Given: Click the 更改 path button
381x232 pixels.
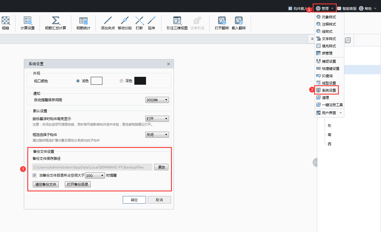Looking at the screenshot, I should (x=161, y=167).
